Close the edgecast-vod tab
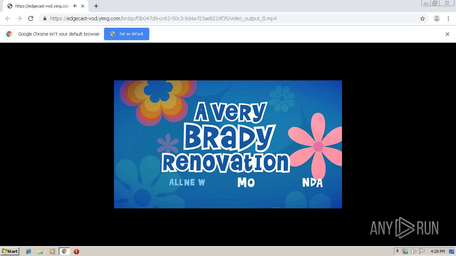 click(x=83, y=6)
